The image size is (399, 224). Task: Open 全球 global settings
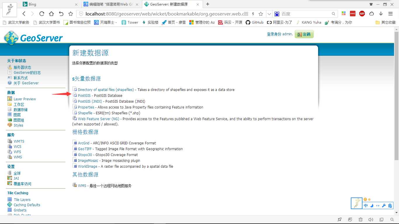17,173
